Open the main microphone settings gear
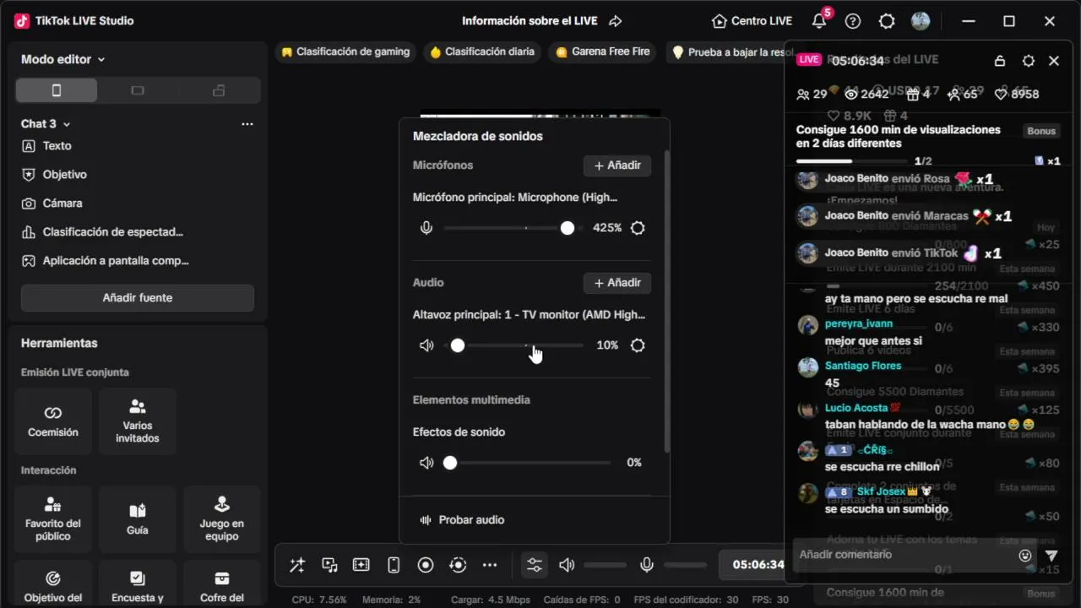1081x608 pixels. tap(638, 228)
